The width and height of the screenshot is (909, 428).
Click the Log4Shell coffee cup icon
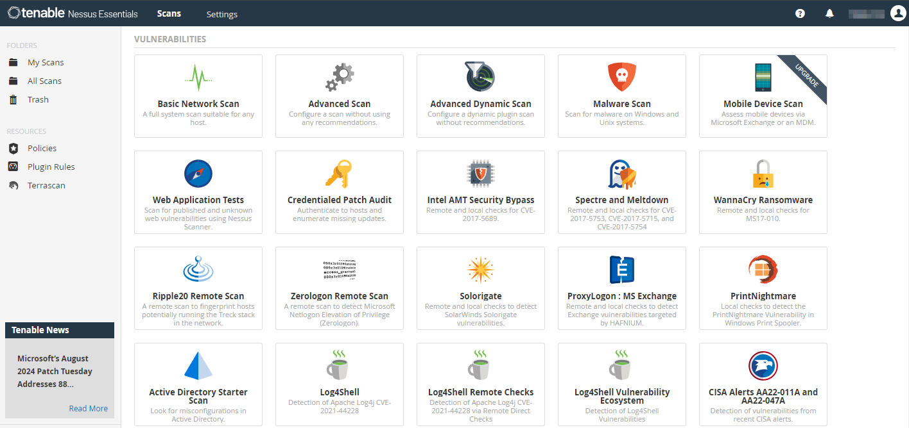339,365
